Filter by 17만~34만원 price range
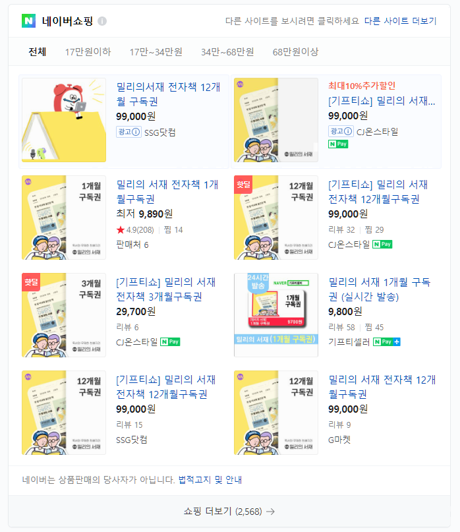This screenshot has width=460, height=532. tap(156, 52)
